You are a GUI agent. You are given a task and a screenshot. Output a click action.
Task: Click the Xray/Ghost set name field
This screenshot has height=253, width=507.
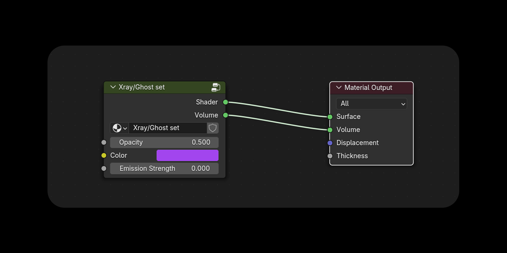click(168, 128)
